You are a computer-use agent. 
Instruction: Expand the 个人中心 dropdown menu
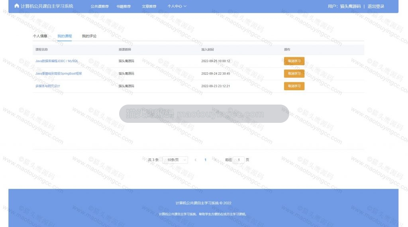point(177,6)
